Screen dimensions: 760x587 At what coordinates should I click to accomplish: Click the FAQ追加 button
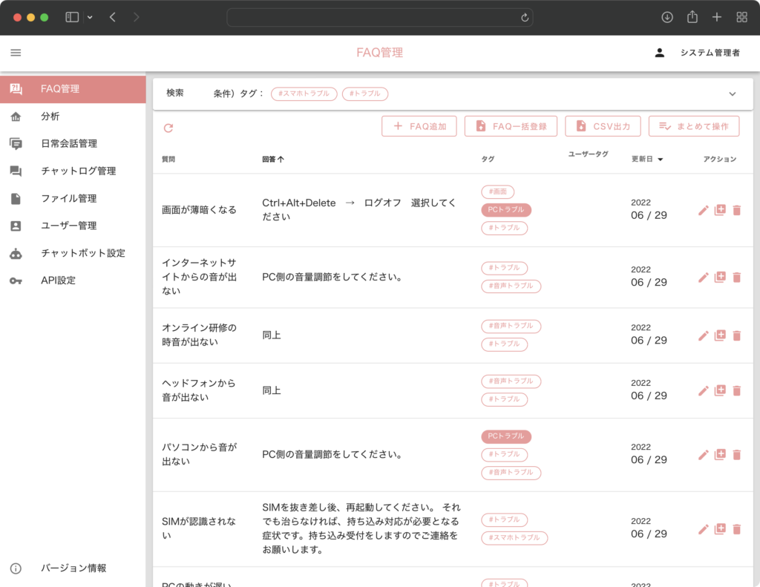pyautogui.click(x=419, y=126)
